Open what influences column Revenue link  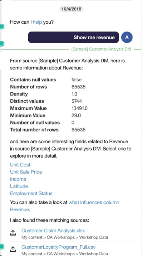click(x=65, y=206)
